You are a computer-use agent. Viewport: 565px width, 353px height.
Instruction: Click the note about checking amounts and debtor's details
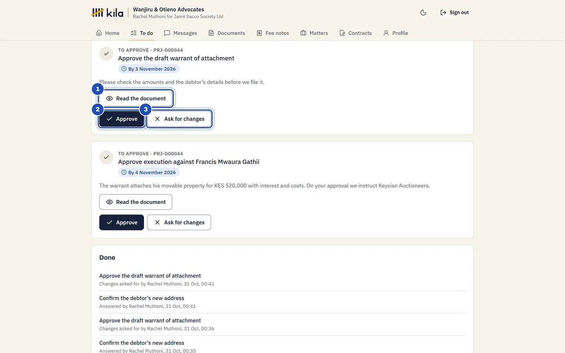182,82
